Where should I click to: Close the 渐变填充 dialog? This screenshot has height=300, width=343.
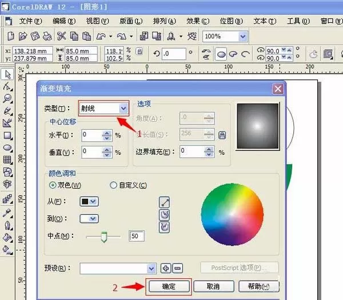coord(278,89)
